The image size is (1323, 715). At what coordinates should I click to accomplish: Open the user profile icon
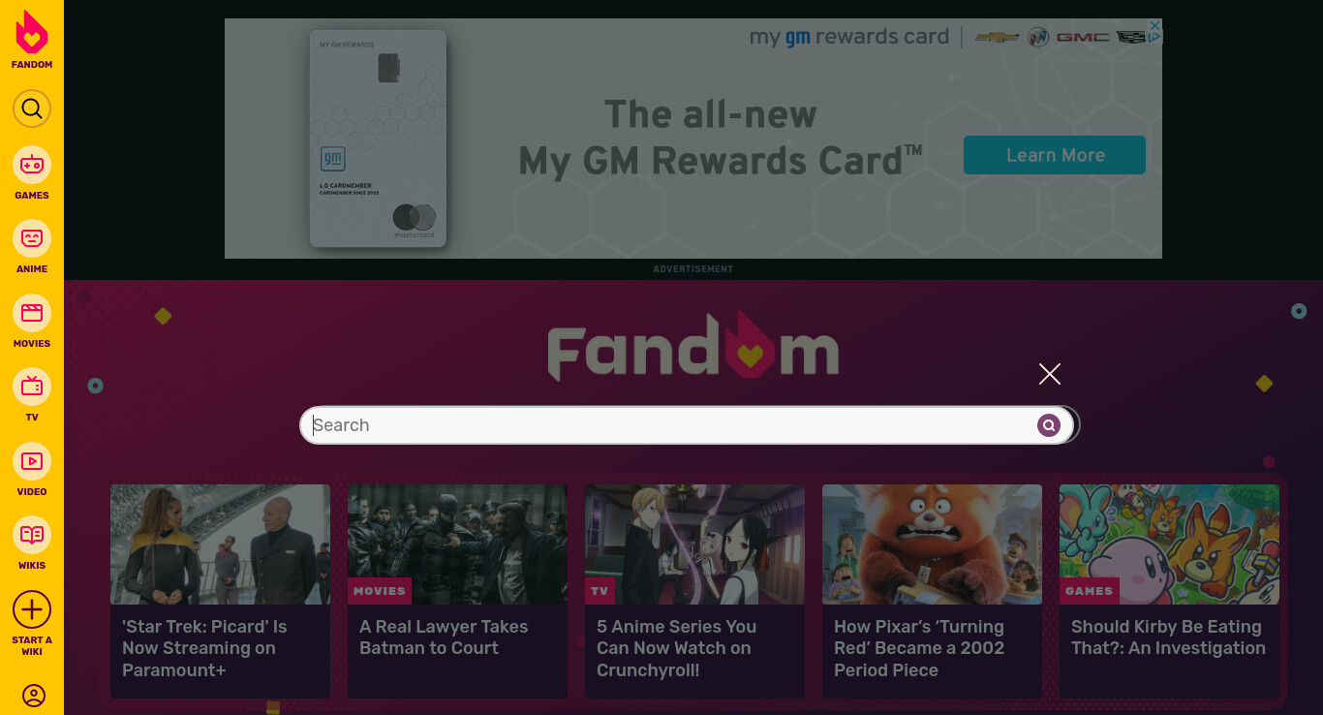pyautogui.click(x=34, y=696)
